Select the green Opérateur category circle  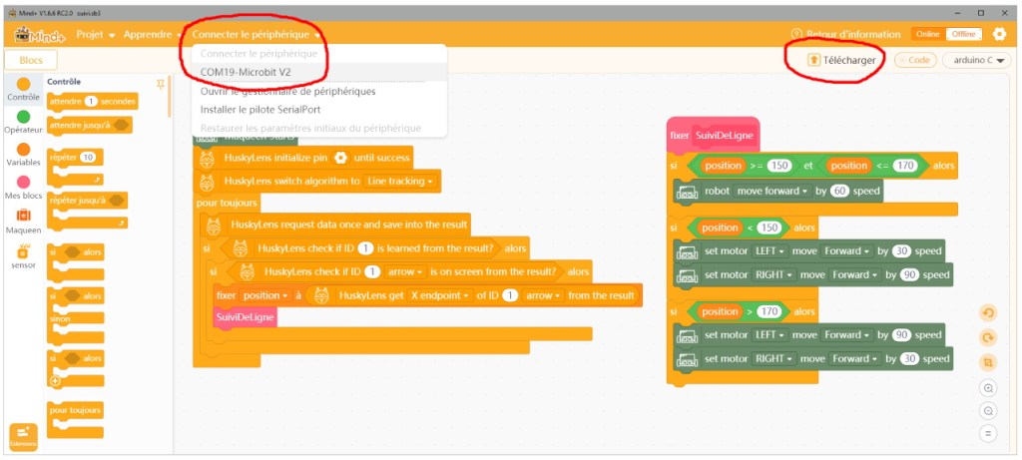click(x=23, y=117)
